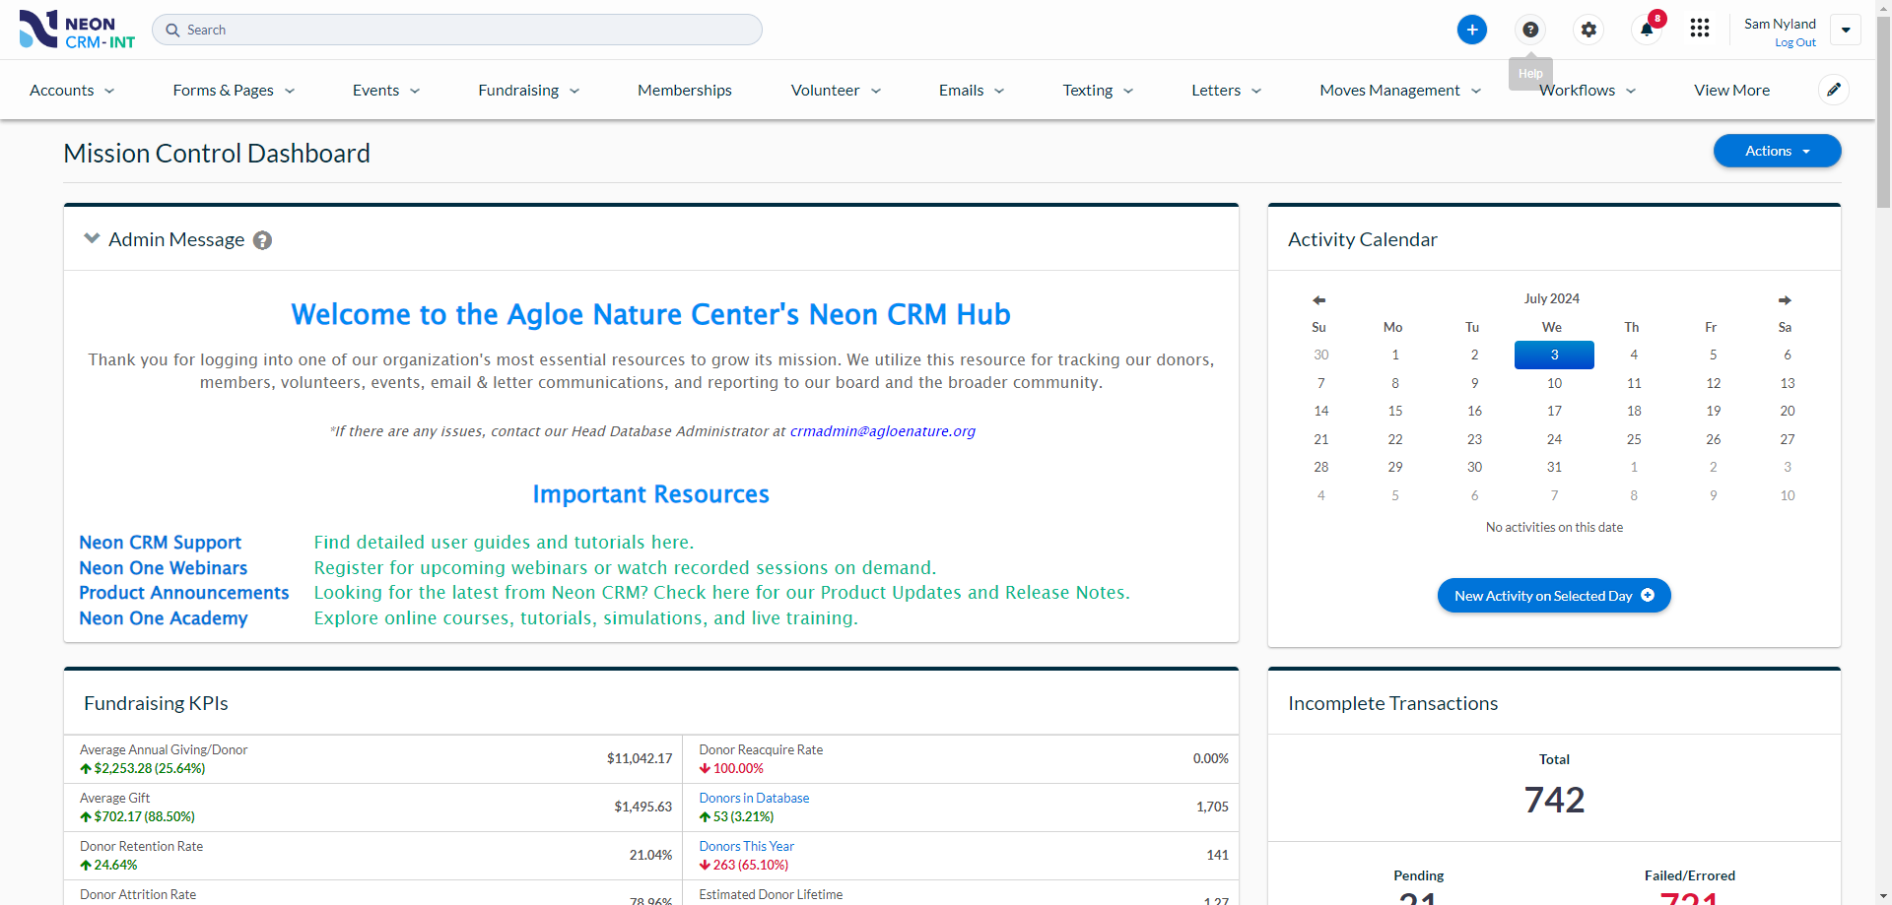The image size is (1892, 905).
Task: Click inside the Search field
Action: pyautogui.click(x=463, y=30)
